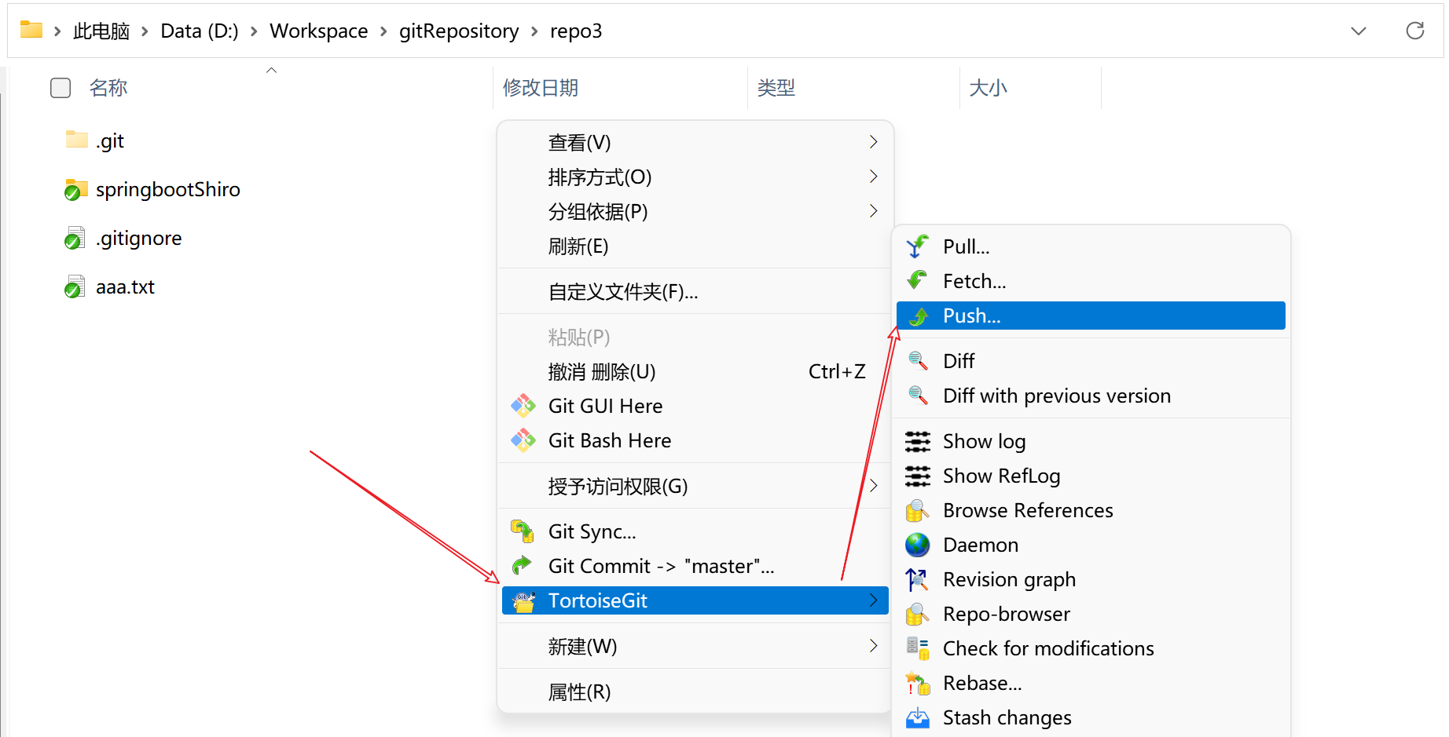The image size is (1449, 737).
Task: Open the address bar history dropdown
Action: coord(1358,31)
